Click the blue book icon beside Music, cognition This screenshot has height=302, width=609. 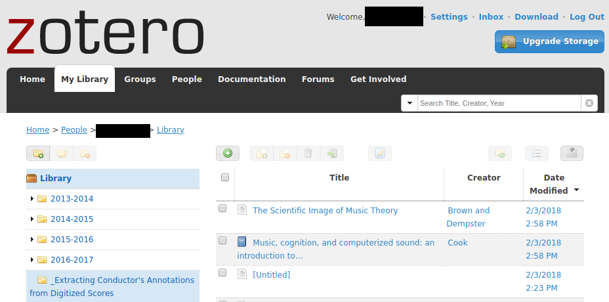coord(242,242)
